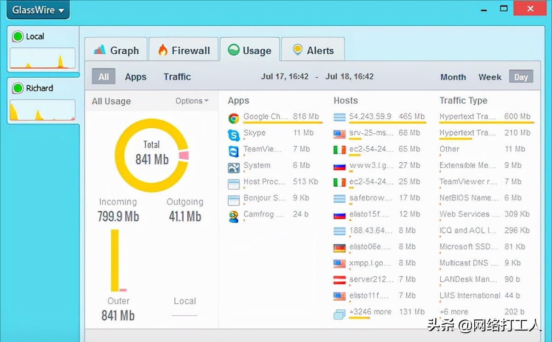Switch view to Week

489,77
